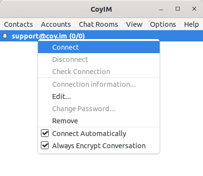Close the CoyIM window
Screen dimensions: 203x176
coord(194,9)
